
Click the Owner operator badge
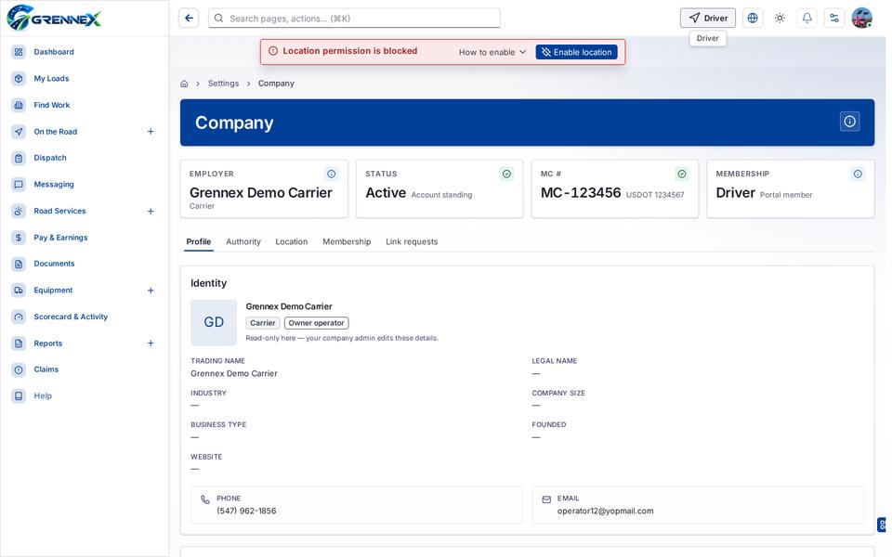[x=316, y=323]
